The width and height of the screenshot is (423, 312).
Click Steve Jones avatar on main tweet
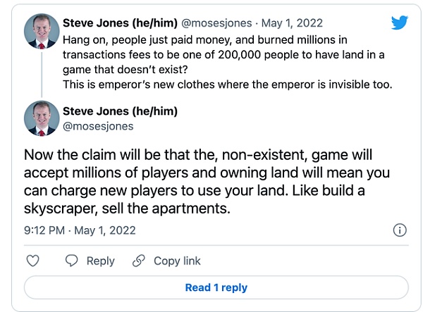(x=42, y=118)
